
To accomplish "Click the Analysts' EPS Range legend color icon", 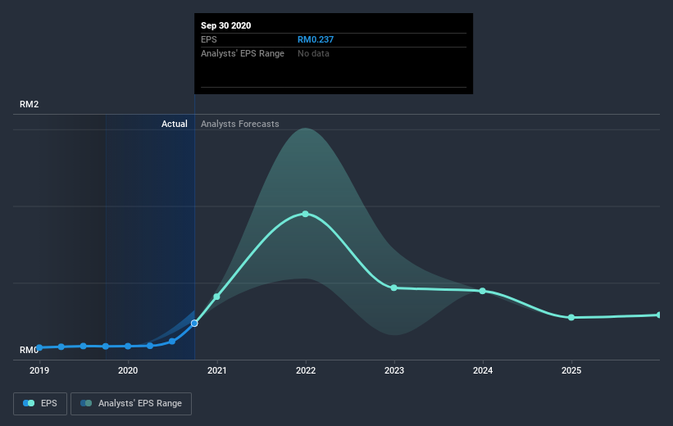I will [x=86, y=403].
